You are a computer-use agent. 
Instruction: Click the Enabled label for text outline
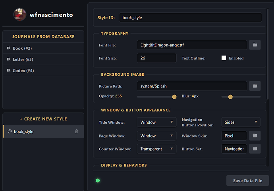click(236, 58)
